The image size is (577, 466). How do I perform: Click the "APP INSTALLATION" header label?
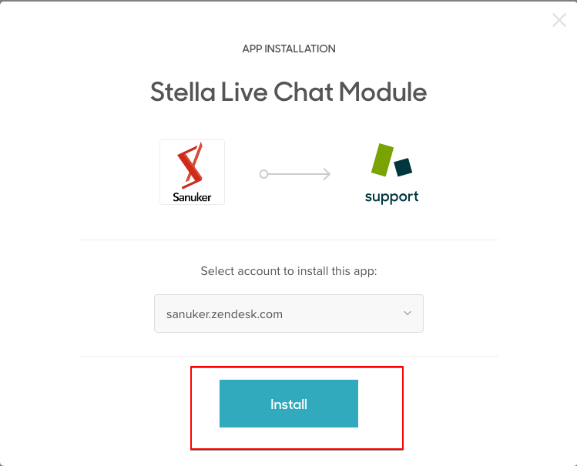click(x=289, y=49)
